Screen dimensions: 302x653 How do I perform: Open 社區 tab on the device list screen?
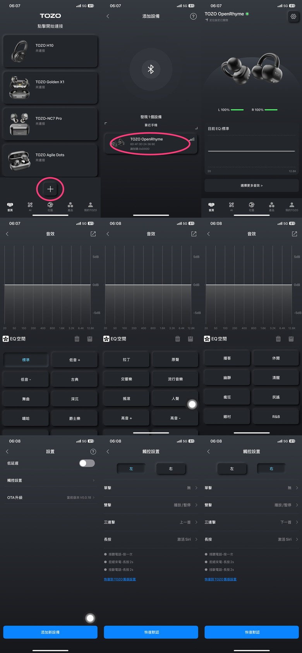coord(50,207)
